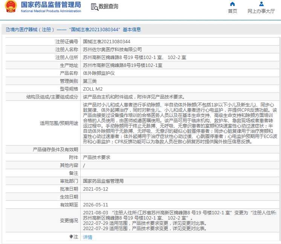Click the slash under 其他内容
Viewport: 281px width, 244px height.
tap(84, 165)
